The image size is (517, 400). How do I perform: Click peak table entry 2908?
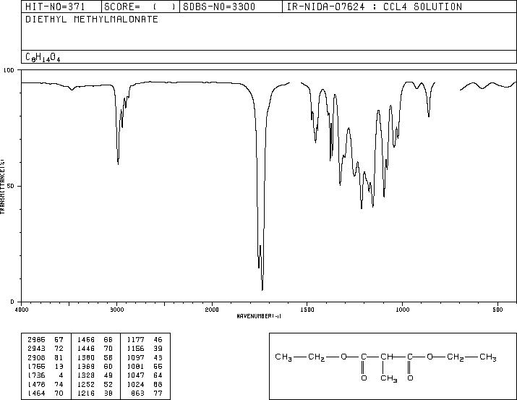tap(37, 357)
